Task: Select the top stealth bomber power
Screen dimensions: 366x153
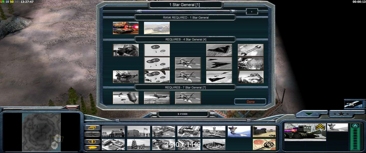Action: click(x=219, y=50)
